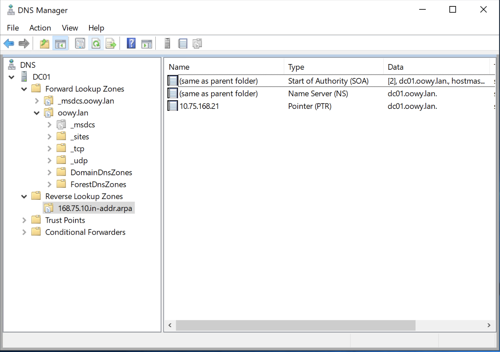Open the View menu
The width and height of the screenshot is (500, 352).
[x=70, y=28]
